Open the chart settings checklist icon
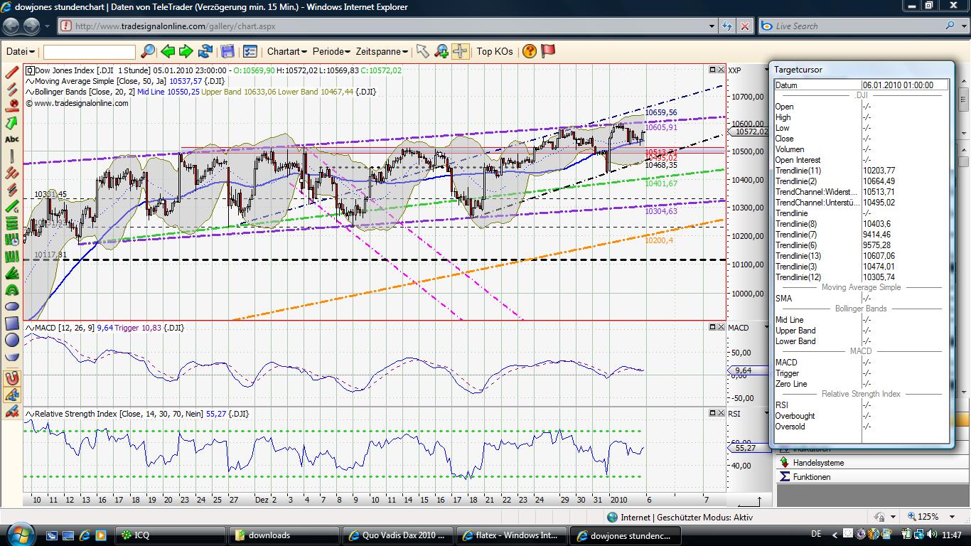Viewport: 971px width, 546px height. pos(250,51)
